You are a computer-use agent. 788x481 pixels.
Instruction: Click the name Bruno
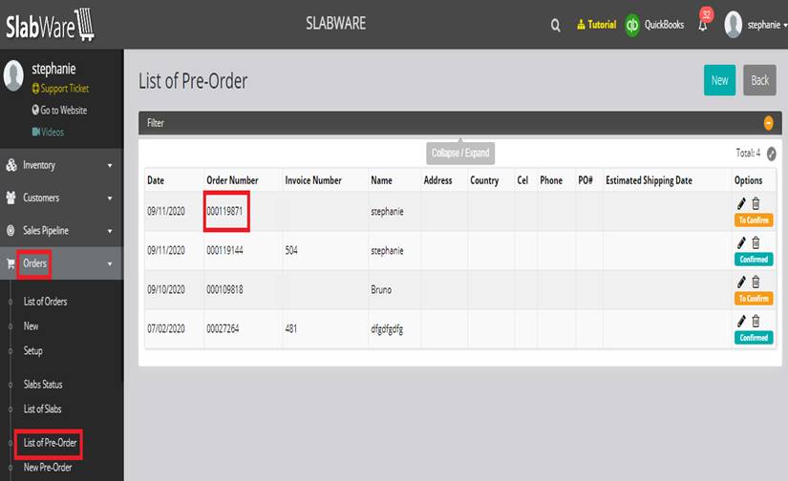coord(381,289)
